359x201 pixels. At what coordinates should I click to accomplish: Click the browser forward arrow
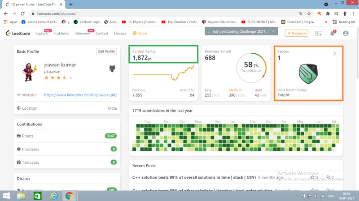click(14, 14)
